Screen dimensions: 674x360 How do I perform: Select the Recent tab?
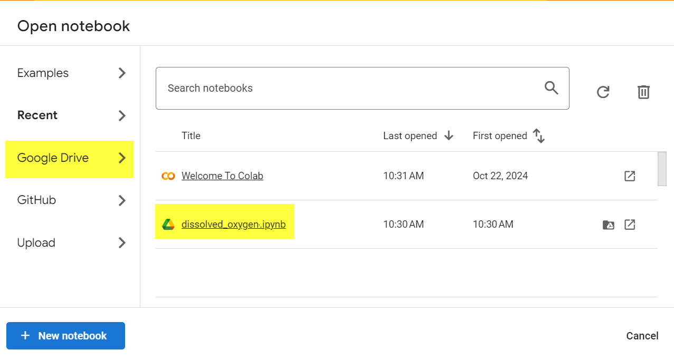click(x=69, y=115)
